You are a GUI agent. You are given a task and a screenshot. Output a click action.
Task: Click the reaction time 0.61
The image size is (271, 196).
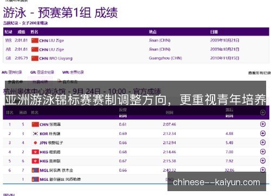pos(122,124)
